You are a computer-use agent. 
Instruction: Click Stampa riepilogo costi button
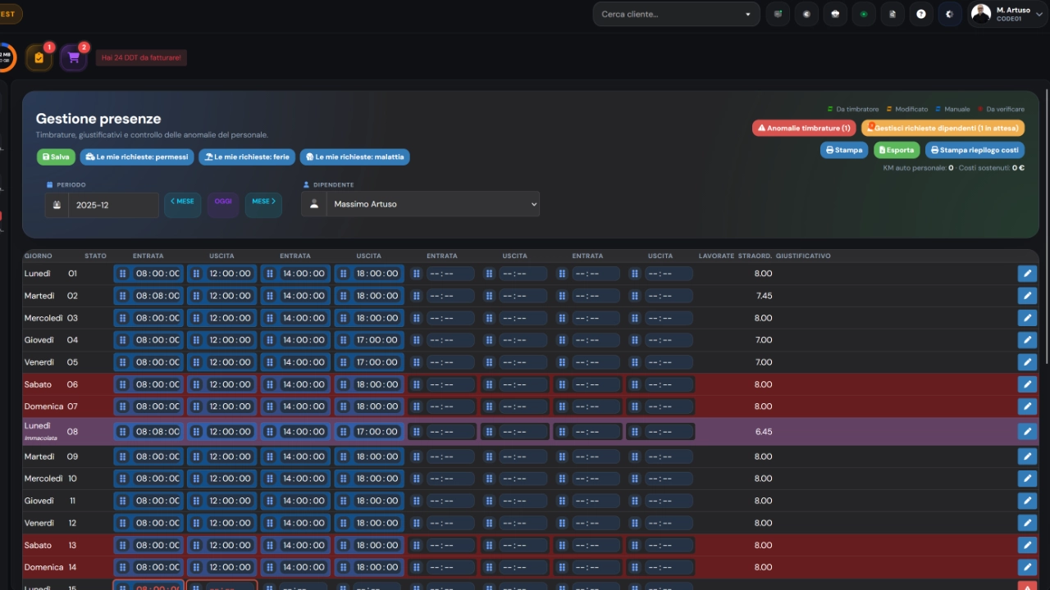tap(975, 150)
